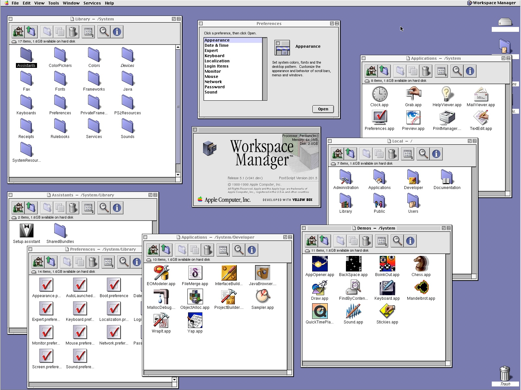Click the trash button in the Assistants window toolbar

click(73, 208)
